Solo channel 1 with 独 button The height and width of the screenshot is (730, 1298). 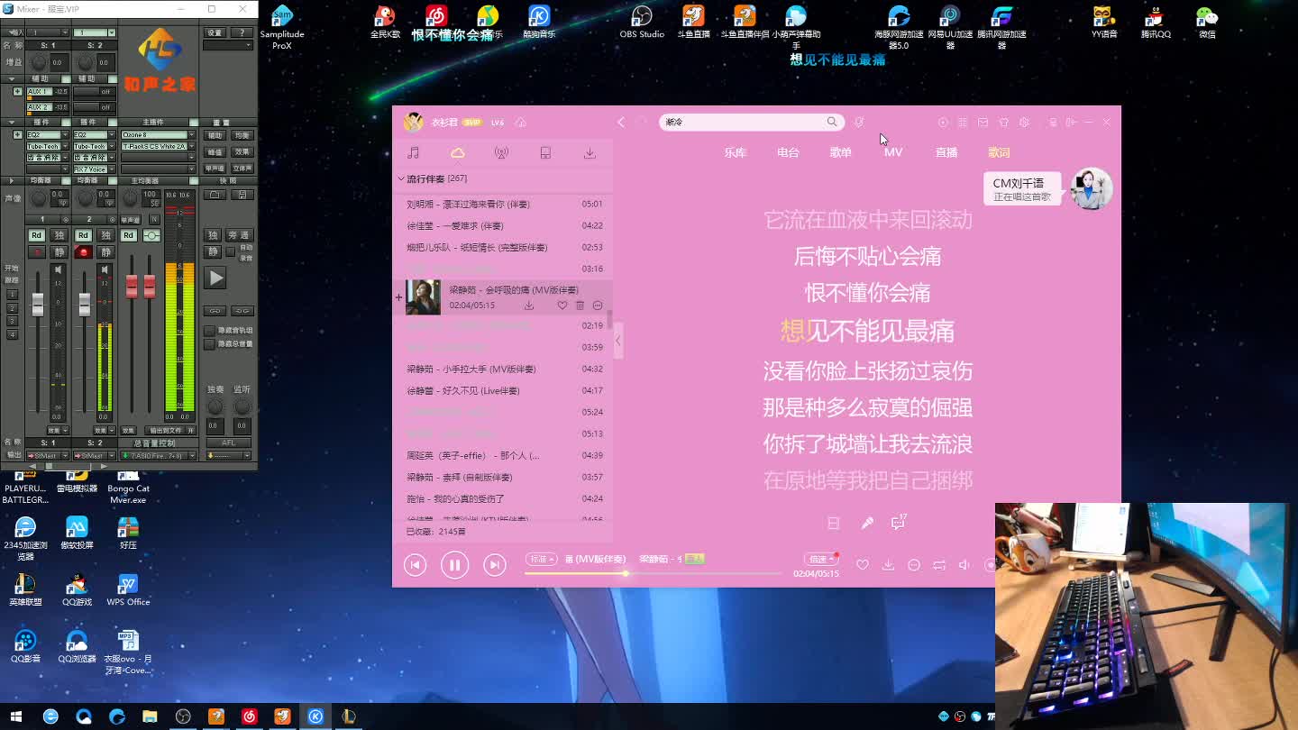[x=59, y=235]
